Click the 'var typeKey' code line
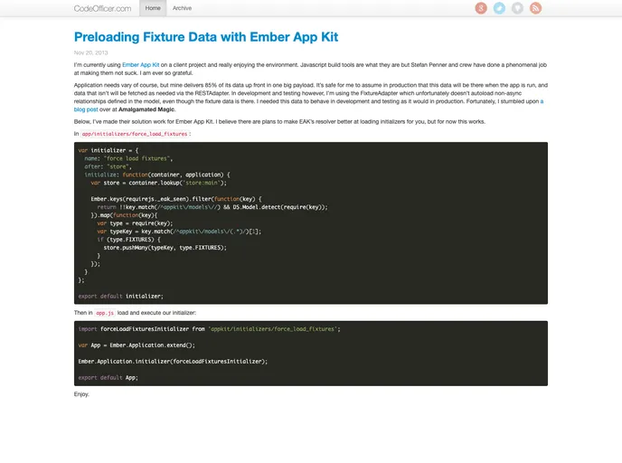The width and height of the screenshot is (622, 463). [179, 231]
